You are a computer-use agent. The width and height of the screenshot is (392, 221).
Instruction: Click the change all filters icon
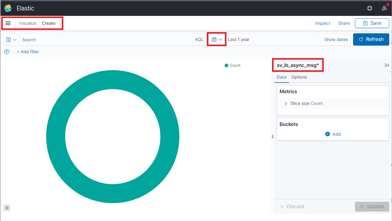(x=7, y=52)
